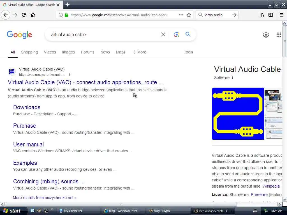The height and width of the screenshot is (215, 287).
Task: Search by image using the camera icon
Action: click(177, 34)
